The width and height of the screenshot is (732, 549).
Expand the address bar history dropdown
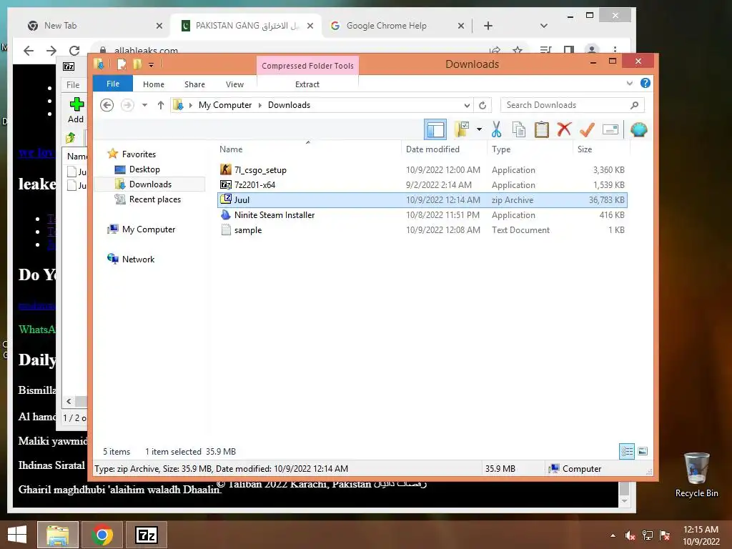(x=466, y=105)
